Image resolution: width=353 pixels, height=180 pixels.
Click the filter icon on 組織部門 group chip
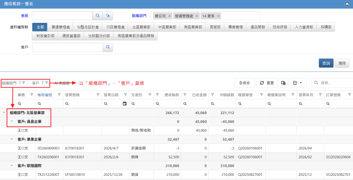pyautogui.click(x=23, y=83)
